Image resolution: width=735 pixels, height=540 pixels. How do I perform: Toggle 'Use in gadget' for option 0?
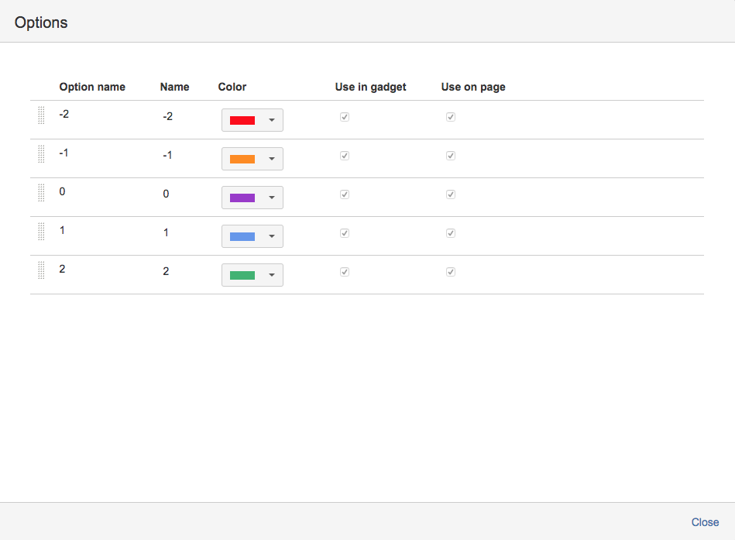[x=345, y=194]
